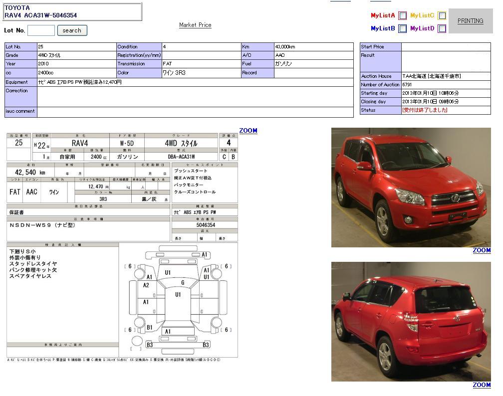503x396 pixels.
Task: Tick the MyListA checkbox
Action: (403, 15)
